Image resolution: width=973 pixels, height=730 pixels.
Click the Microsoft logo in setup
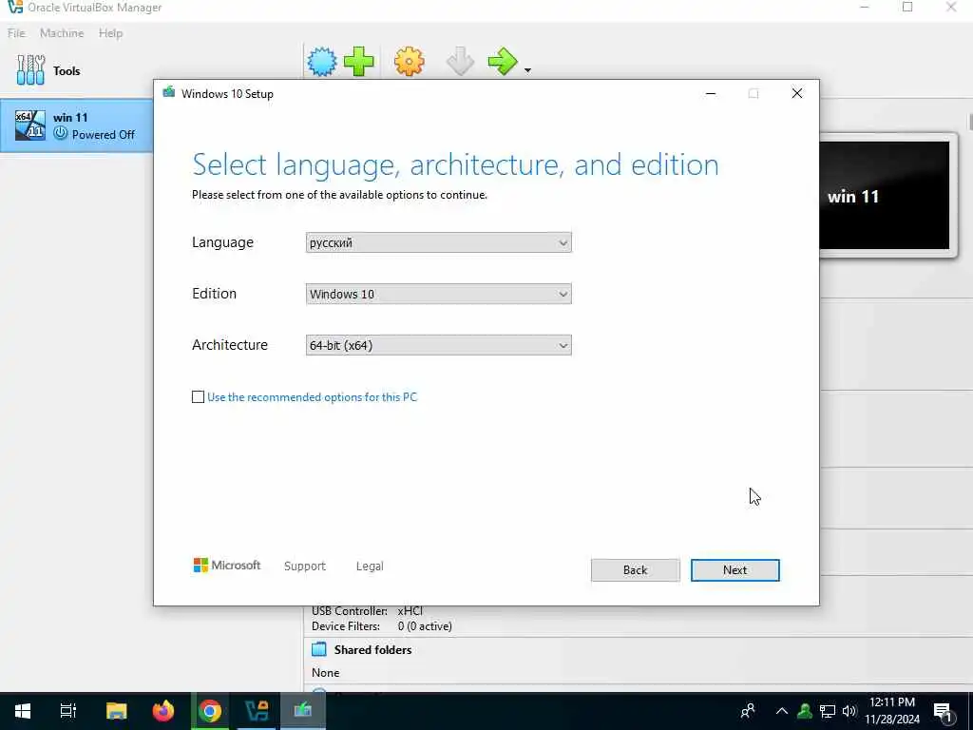pyautogui.click(x=226, y=566)
